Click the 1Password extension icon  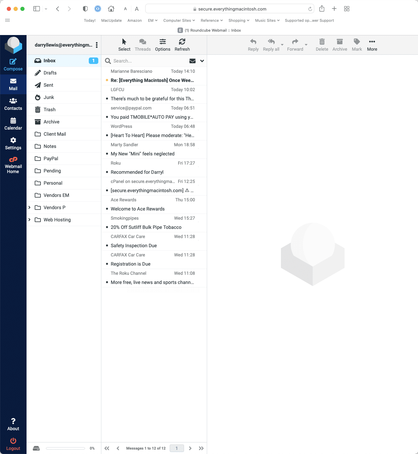[98, 9]
